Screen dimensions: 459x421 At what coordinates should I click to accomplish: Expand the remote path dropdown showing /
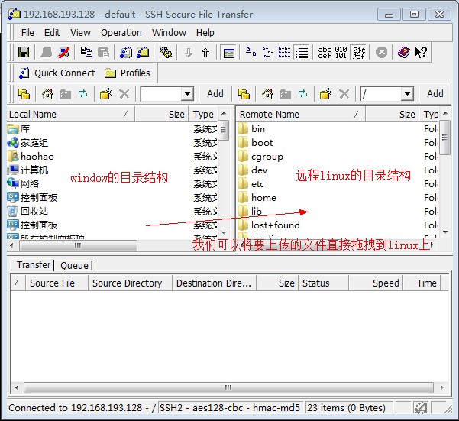[x=407, y=94]
